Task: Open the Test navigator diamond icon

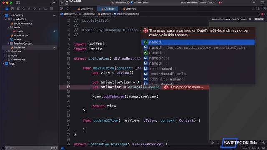Action: point(35,9)
